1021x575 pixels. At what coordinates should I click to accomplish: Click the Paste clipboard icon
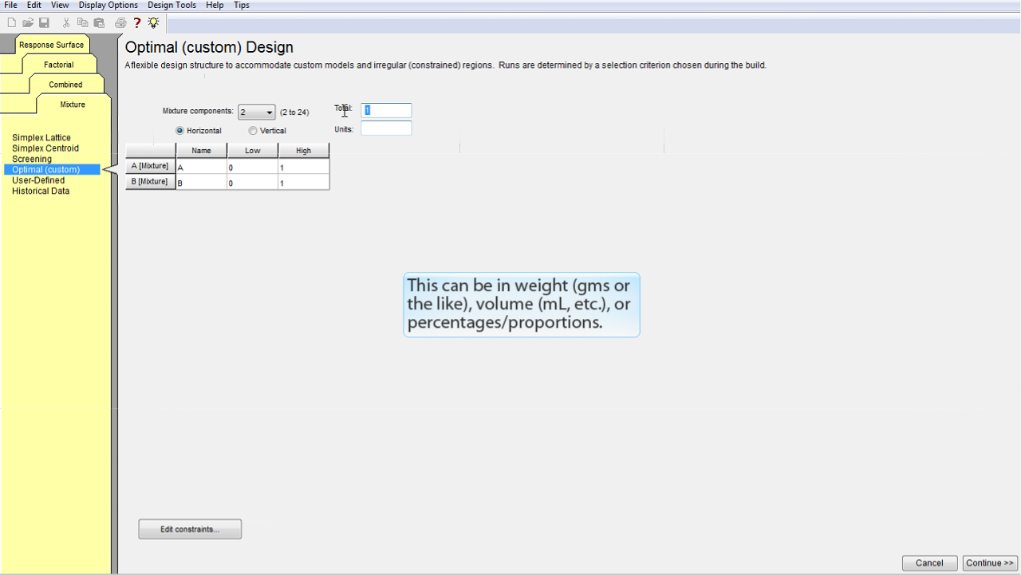[99, 23]
